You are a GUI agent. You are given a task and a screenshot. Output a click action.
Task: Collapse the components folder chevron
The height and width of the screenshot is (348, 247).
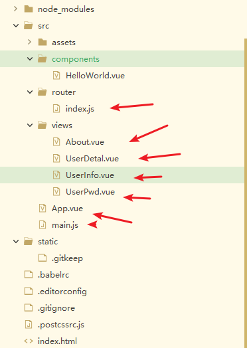30,59
